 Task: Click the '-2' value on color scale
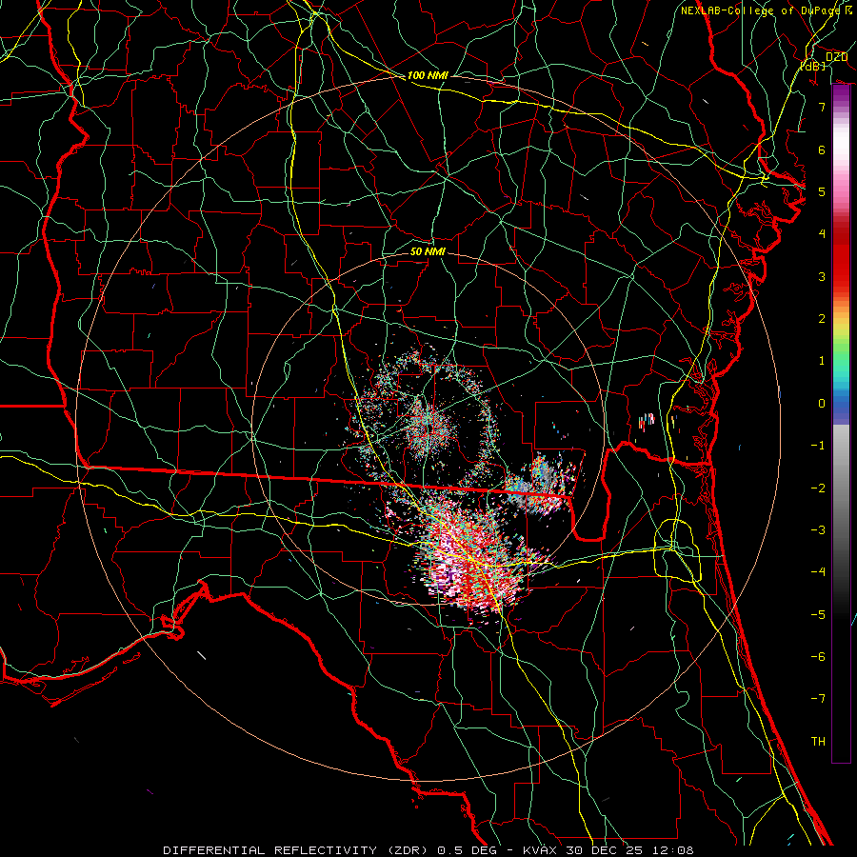(x=818, y=488)
